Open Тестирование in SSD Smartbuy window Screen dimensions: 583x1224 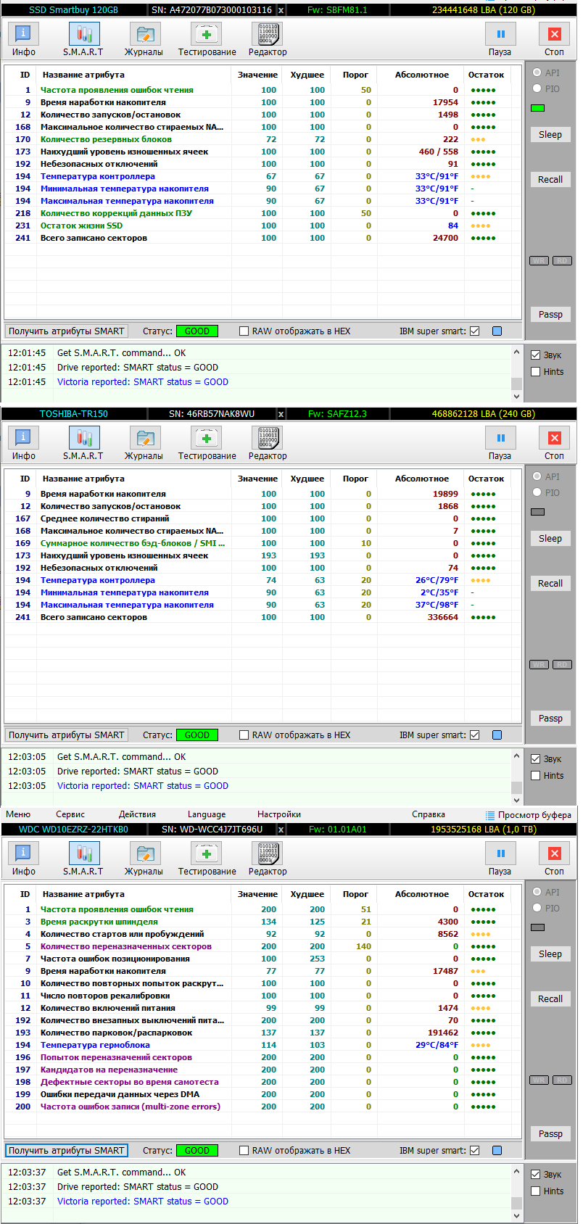207,39
